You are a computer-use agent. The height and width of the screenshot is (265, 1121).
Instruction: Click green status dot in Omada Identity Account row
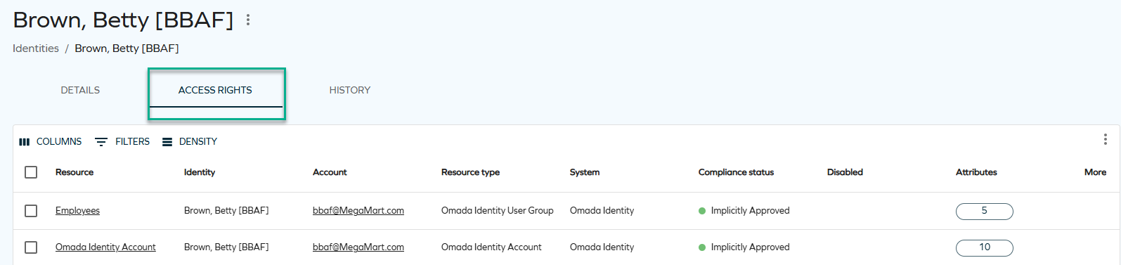[702, 247]
